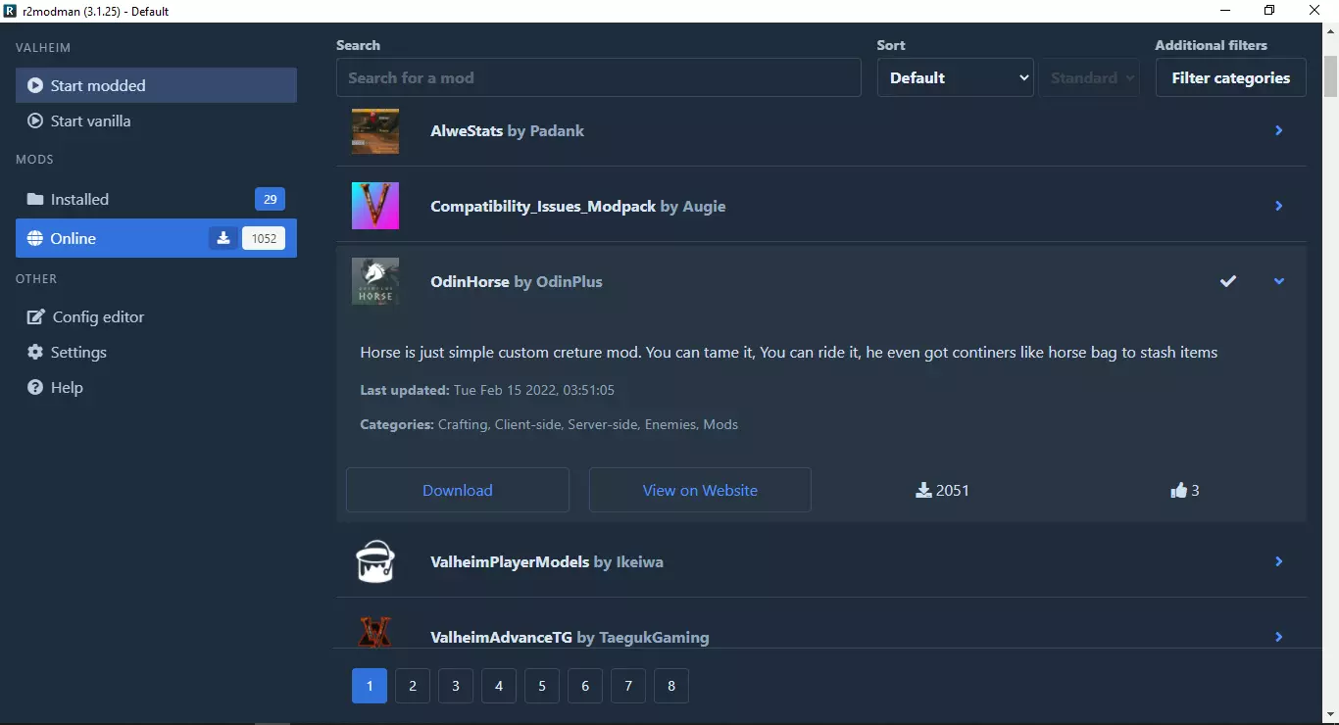This screenshot has height=725, width=1339.
Task: Click the ValheimAdvanceTG by TaegukGaming title
Action: [570, 637]
